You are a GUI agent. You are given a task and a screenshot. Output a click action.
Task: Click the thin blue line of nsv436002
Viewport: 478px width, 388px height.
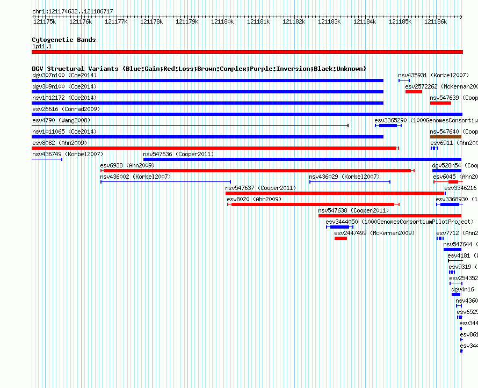click(165, 182)
